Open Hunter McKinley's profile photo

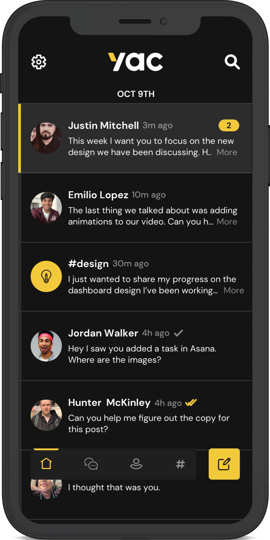click(x=46, y=415)
